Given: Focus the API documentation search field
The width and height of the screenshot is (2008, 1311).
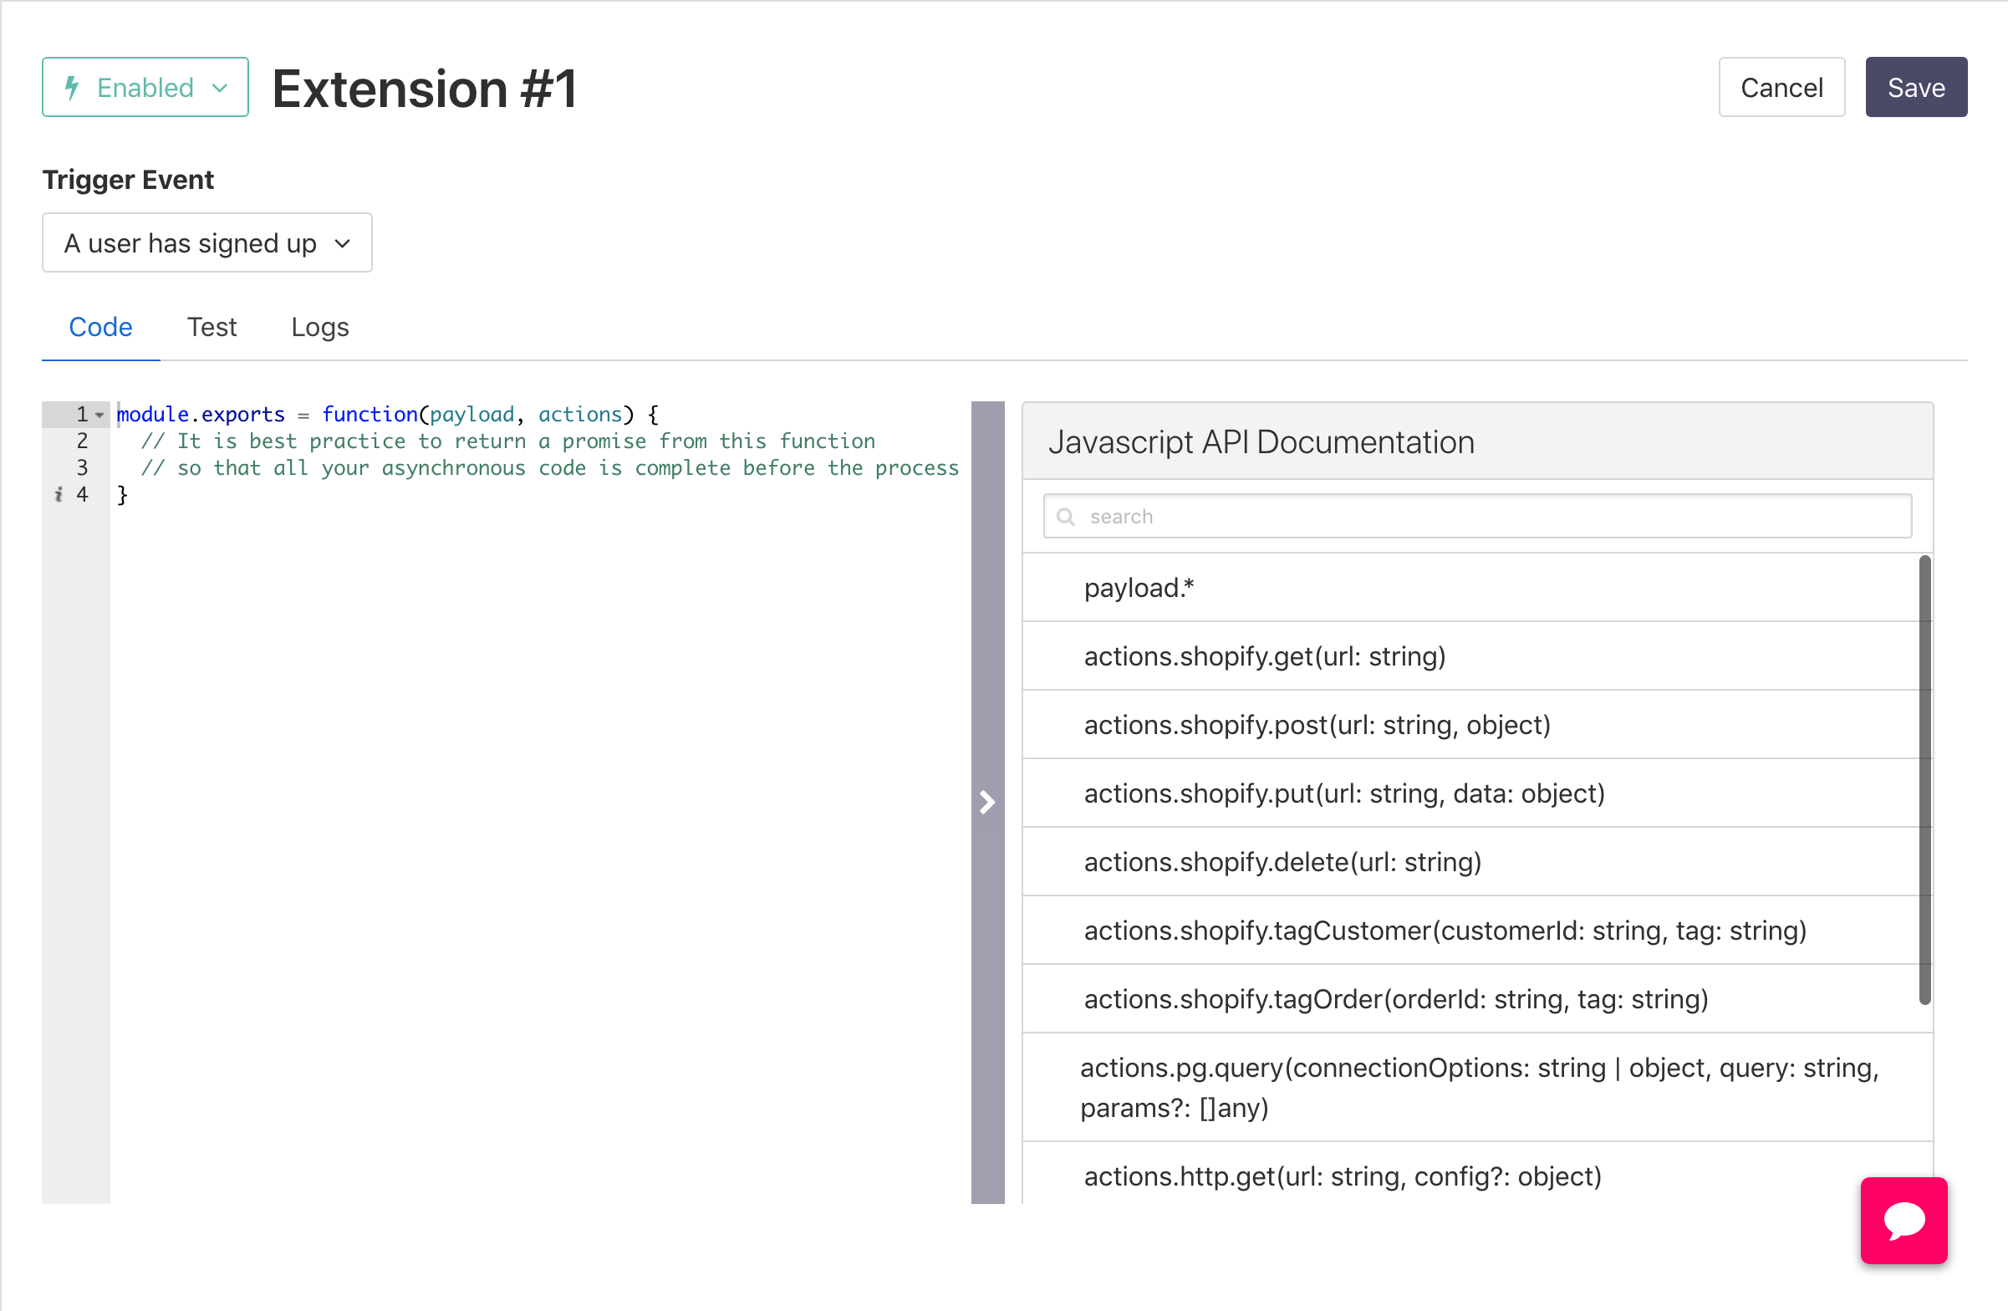Looking at the screenshot, I should [1477, 517].
